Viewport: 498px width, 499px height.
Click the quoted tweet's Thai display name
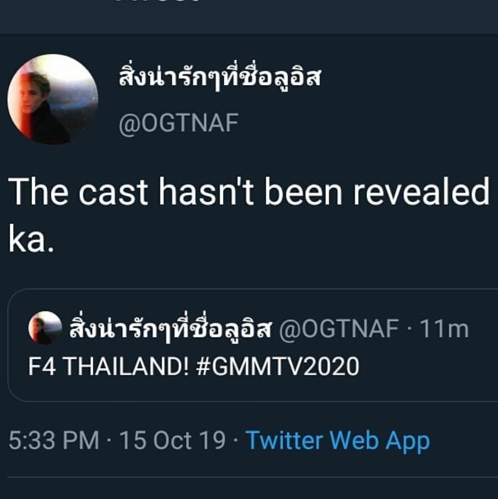170,329
